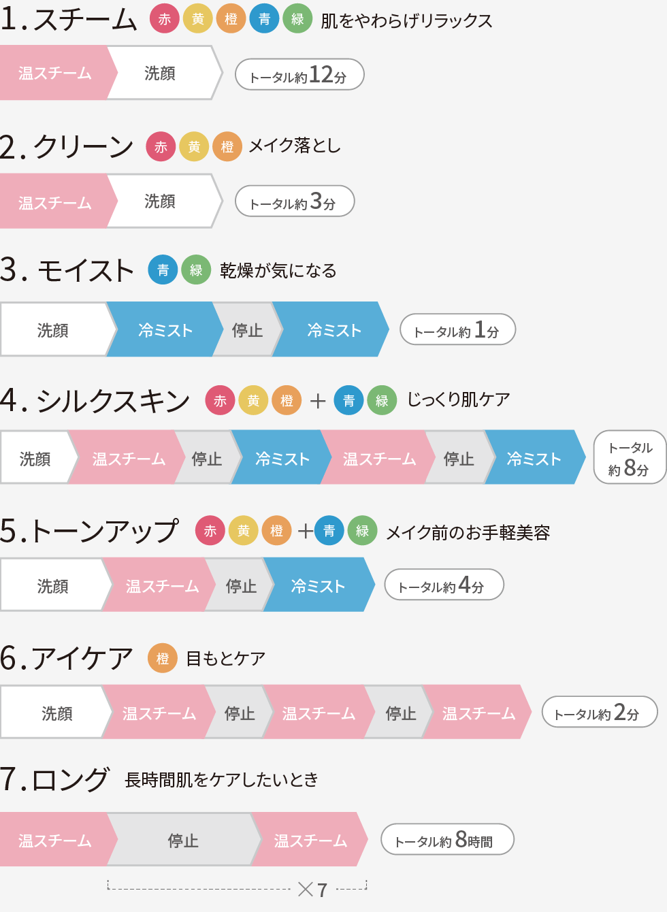Screen dimensions: 667x912
Task: Click the 冷ミスト step in トーンアップ
Action: point(319,585)
